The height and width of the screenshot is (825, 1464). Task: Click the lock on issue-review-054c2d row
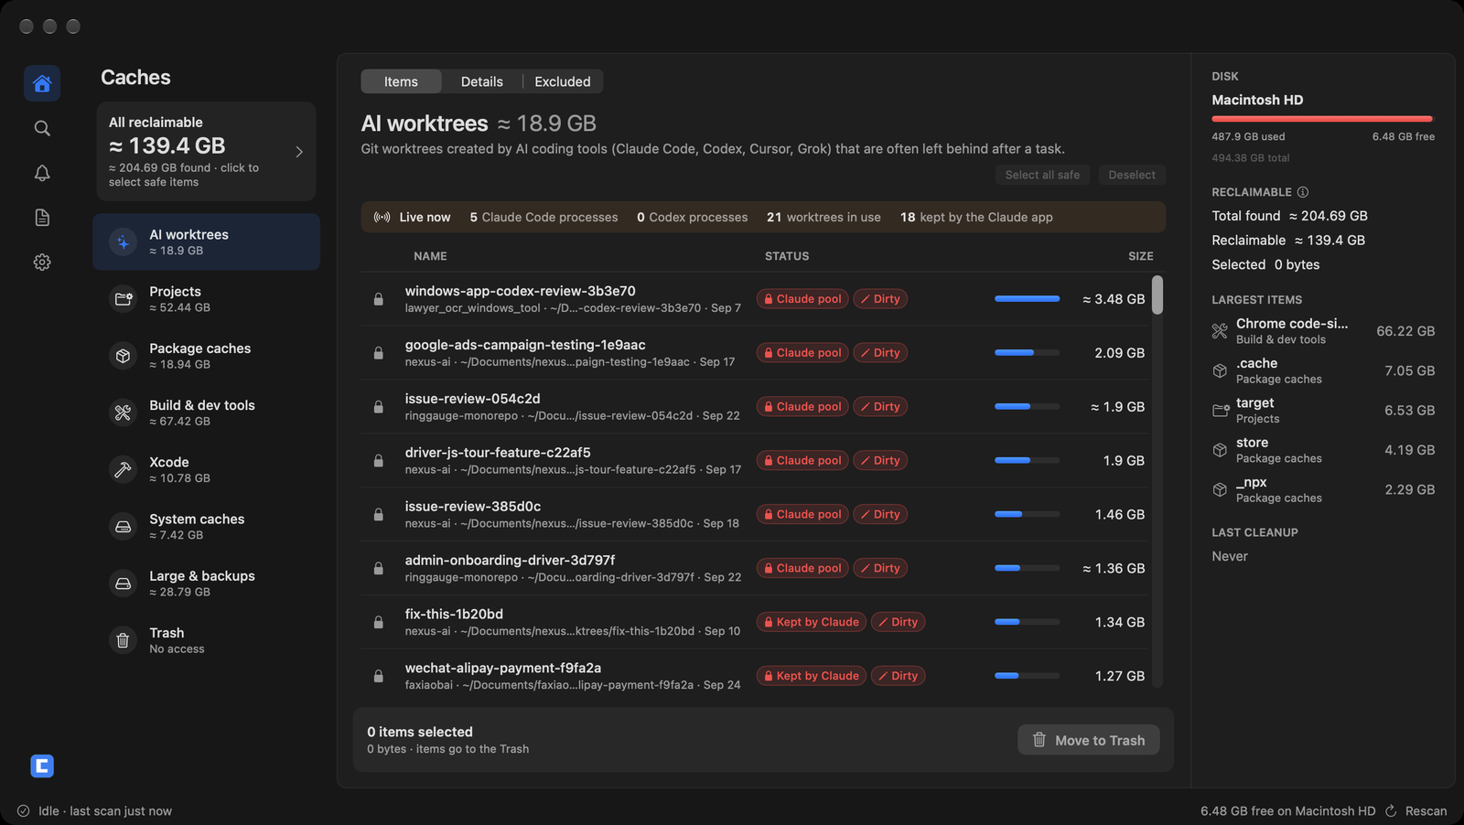click(378, 407)
